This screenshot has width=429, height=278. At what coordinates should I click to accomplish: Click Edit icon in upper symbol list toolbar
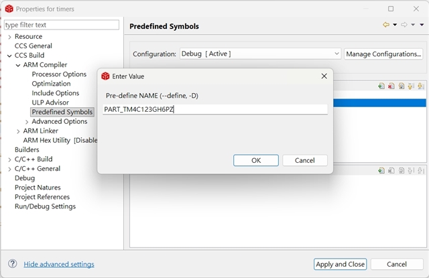401,86
